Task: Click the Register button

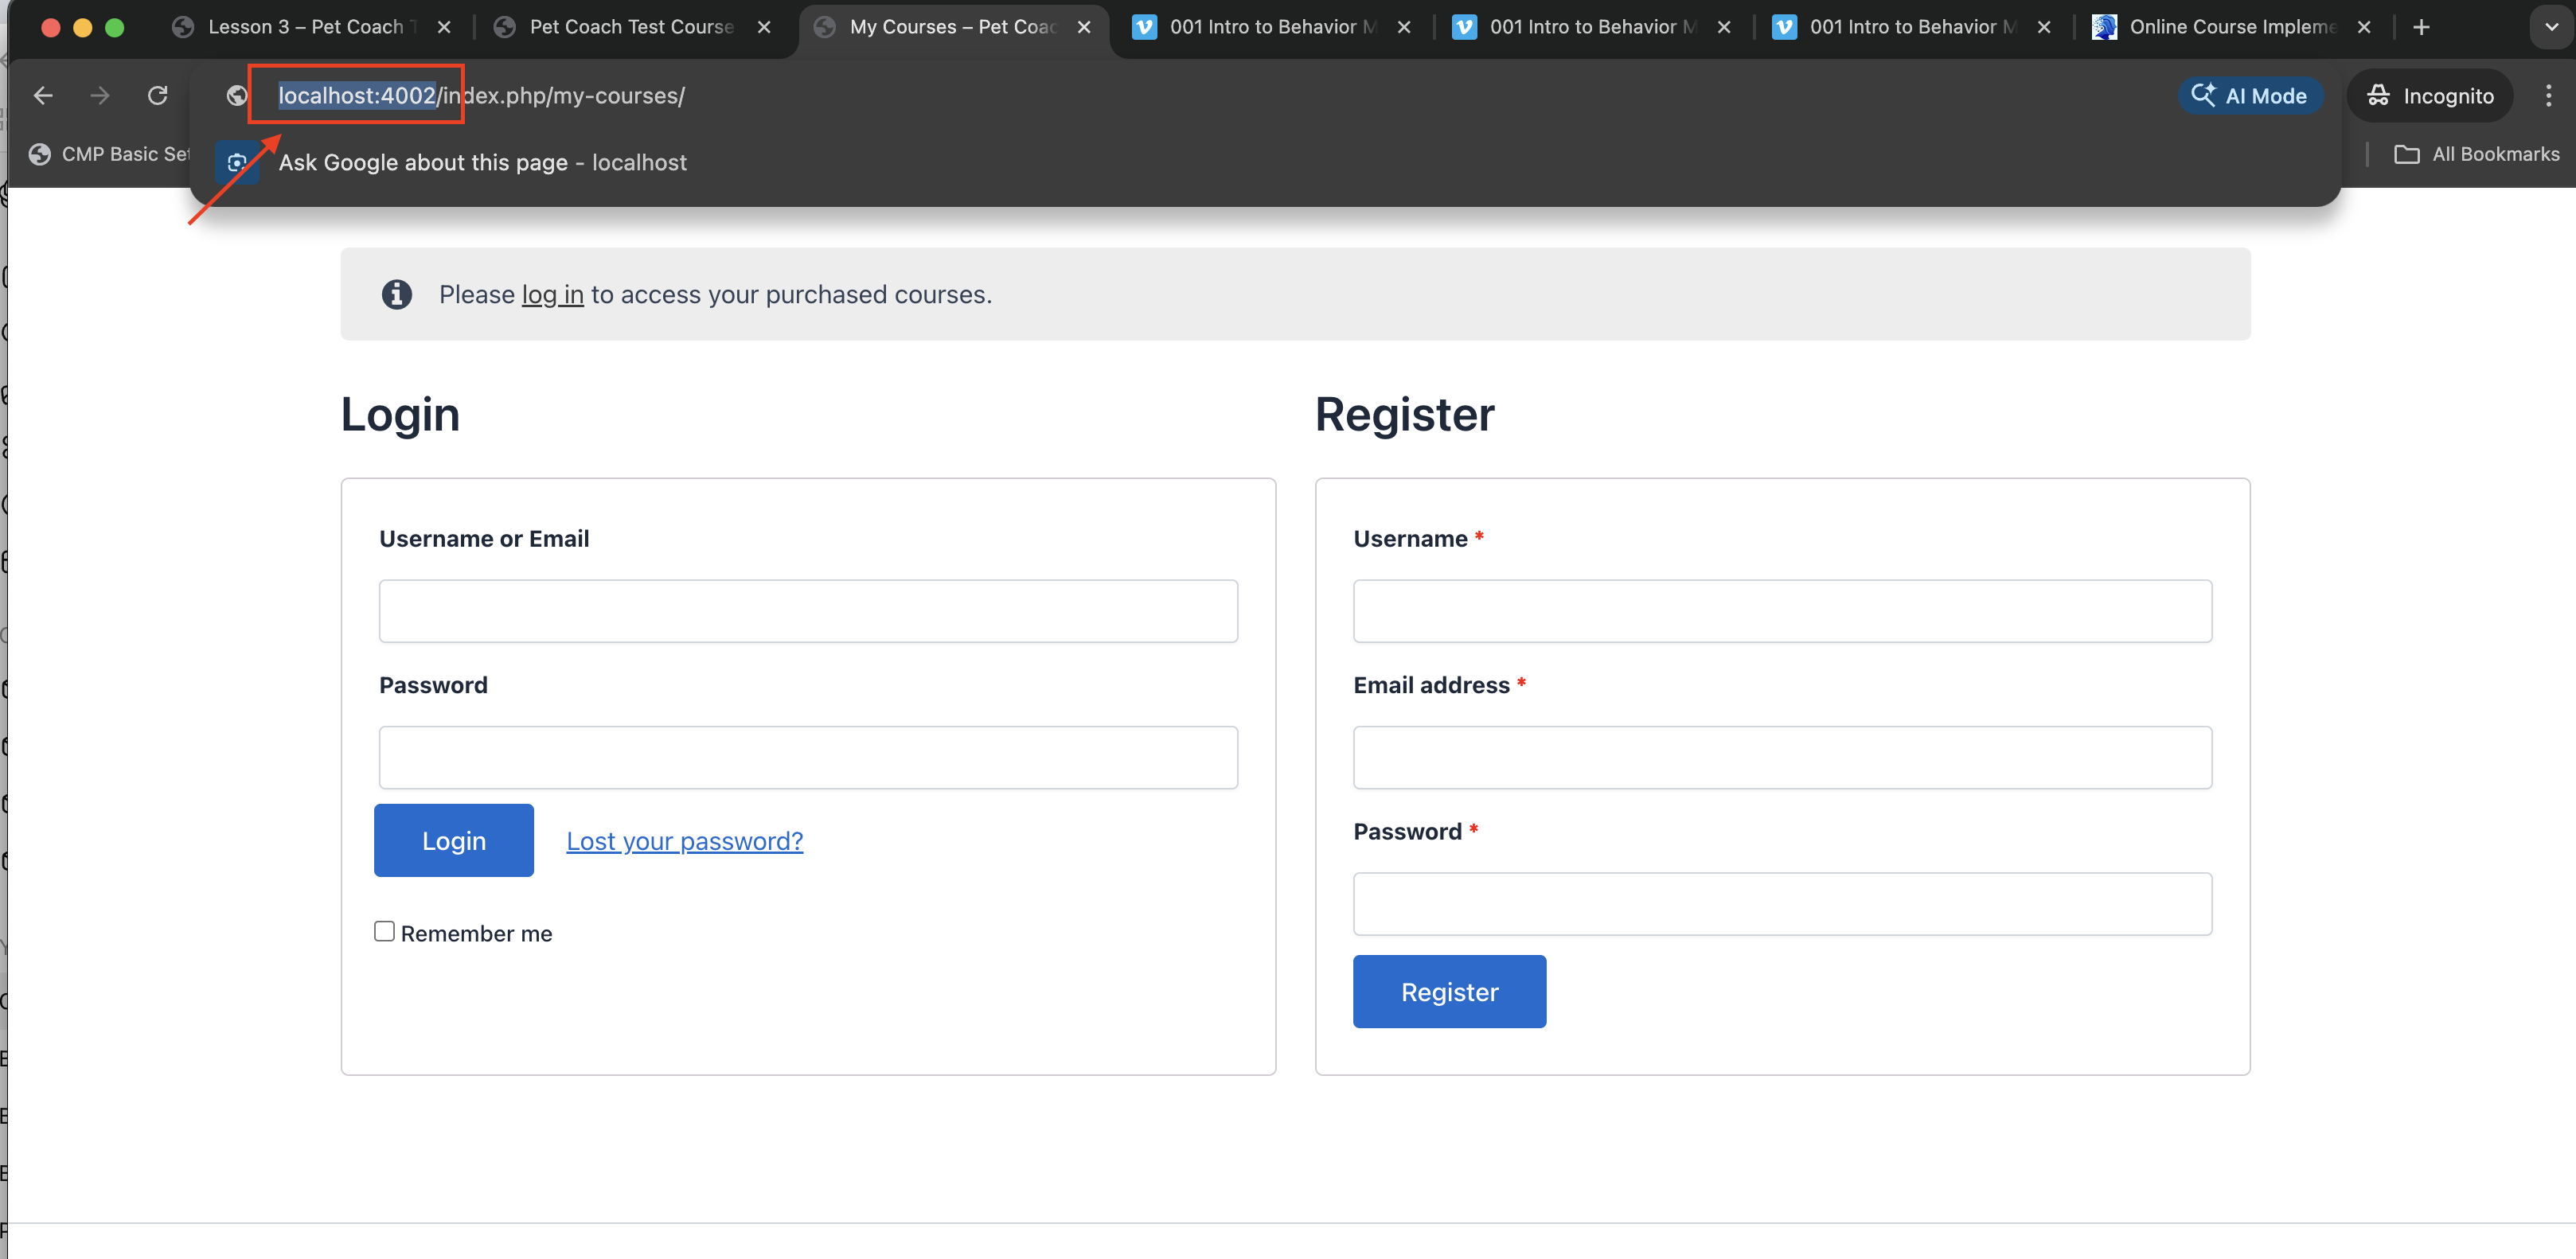Action: pos(1449,991)
